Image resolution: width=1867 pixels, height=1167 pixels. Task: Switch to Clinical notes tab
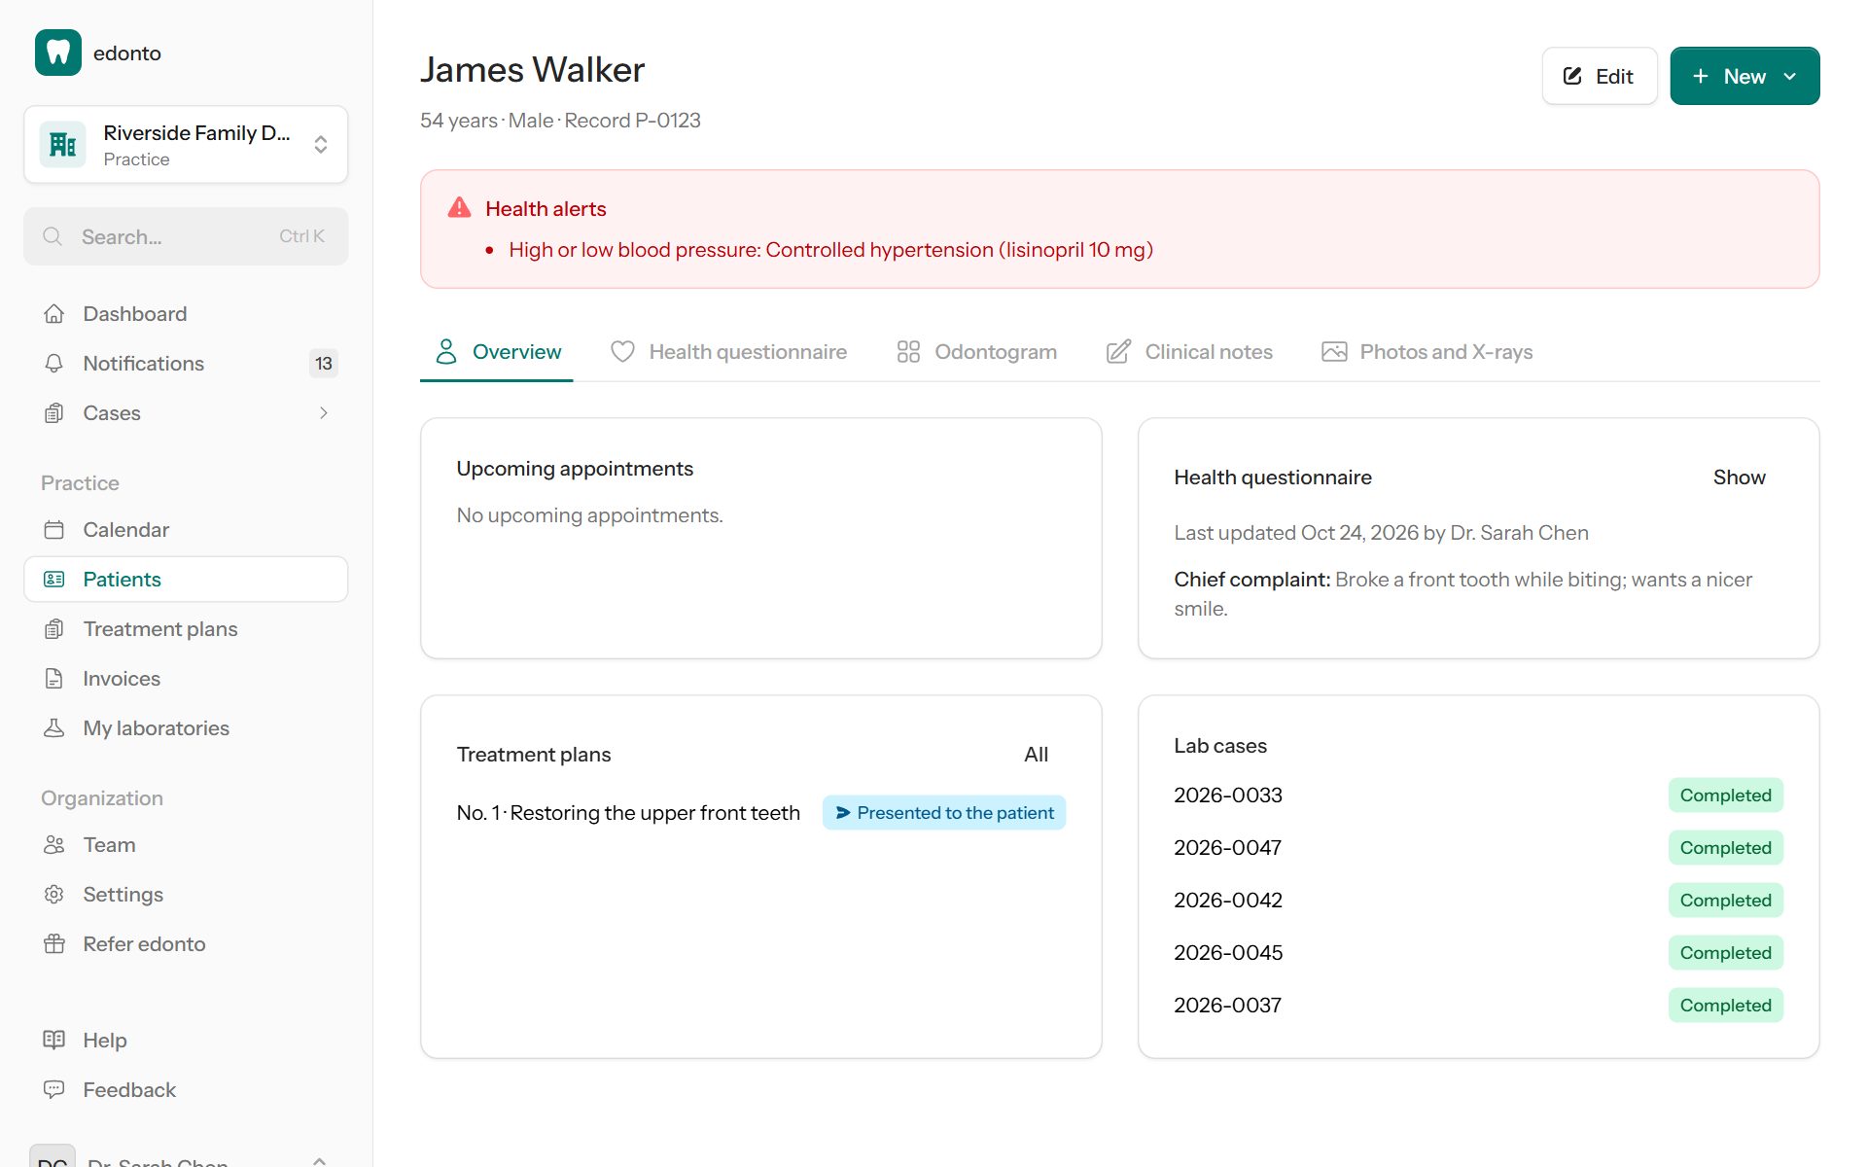[x=1189, y=352]
